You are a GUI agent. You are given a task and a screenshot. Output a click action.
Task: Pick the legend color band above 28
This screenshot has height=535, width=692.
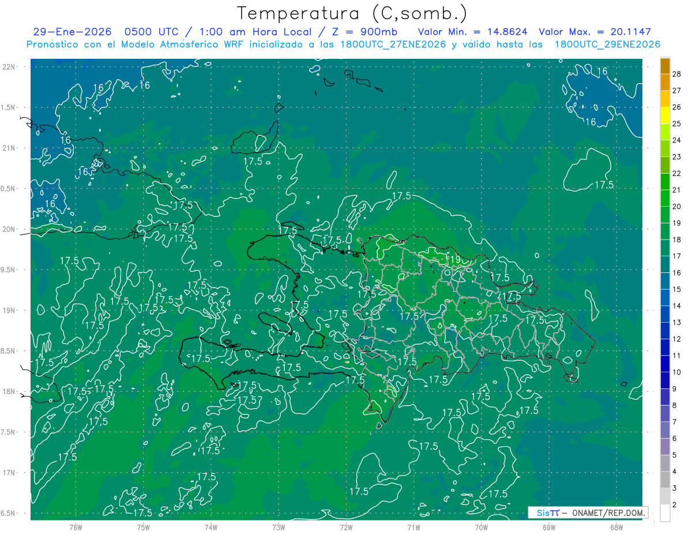click(x=665, y=65)
